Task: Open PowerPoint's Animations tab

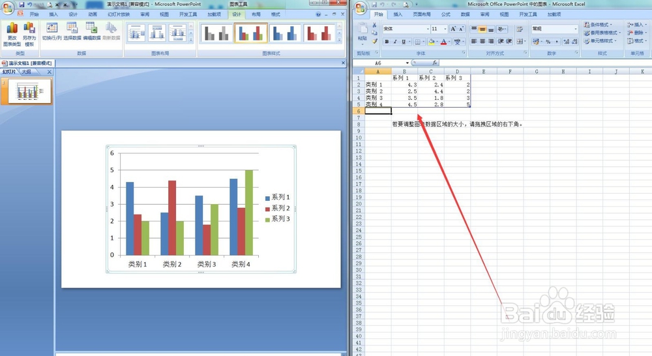Action: [x=93, y=14]
